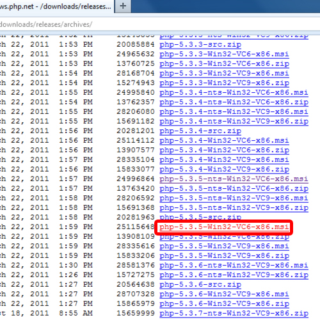320x320 pixels.
Task: Click file size 25115648
Action: coord(136,227)
